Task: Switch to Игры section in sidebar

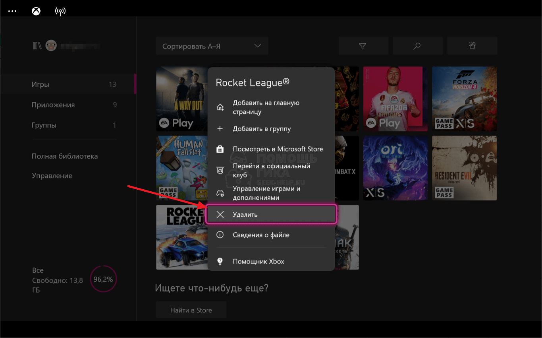Action: point(68,84)
